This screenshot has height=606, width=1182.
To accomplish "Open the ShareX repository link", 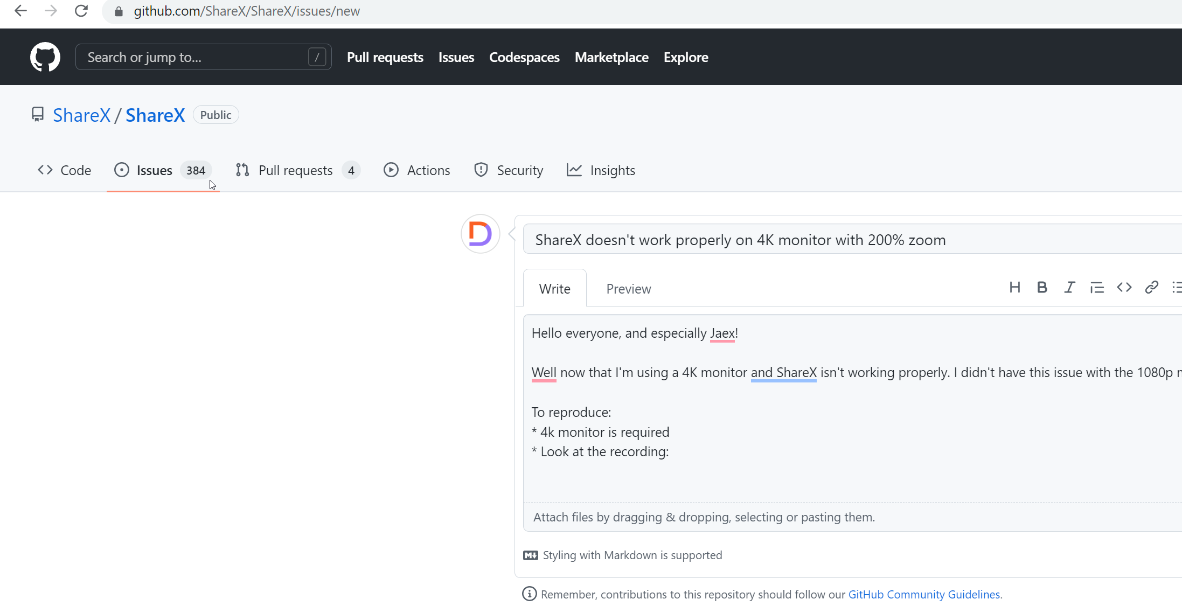I will coord(155,115).
